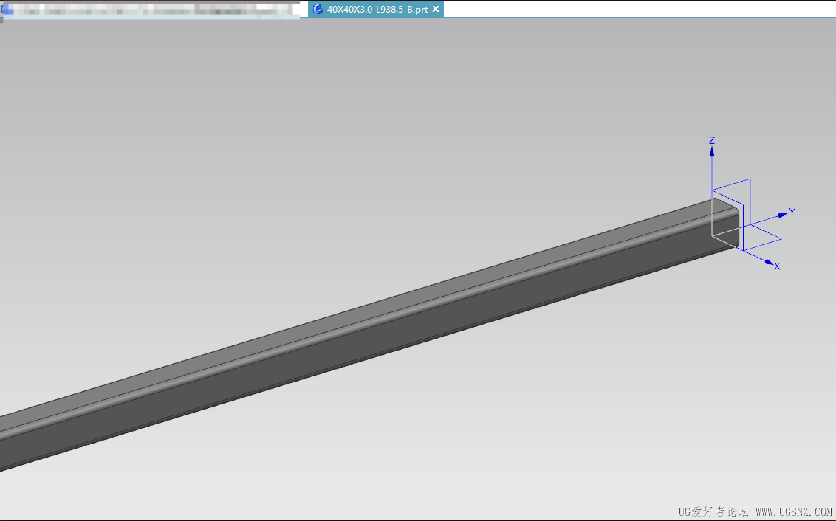Select the X axis arrowhead of the datum CSYS
The image size is (836, 521).
click(769, 261)
